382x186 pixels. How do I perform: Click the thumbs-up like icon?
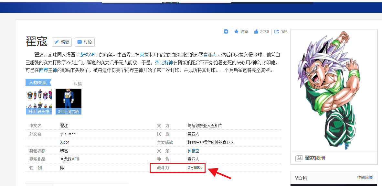click(x=256, y=31)
